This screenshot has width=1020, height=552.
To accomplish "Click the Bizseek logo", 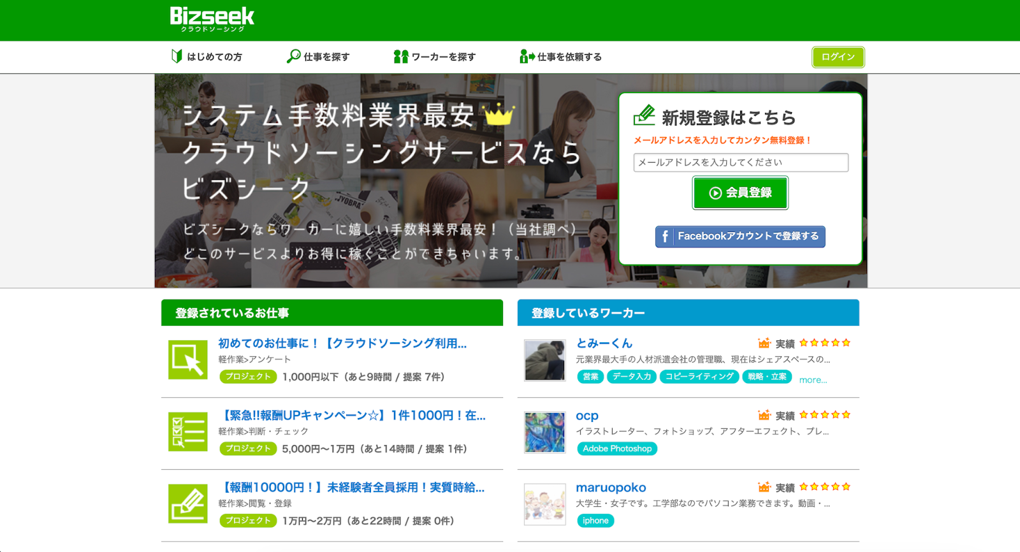I will click(212, 19).
